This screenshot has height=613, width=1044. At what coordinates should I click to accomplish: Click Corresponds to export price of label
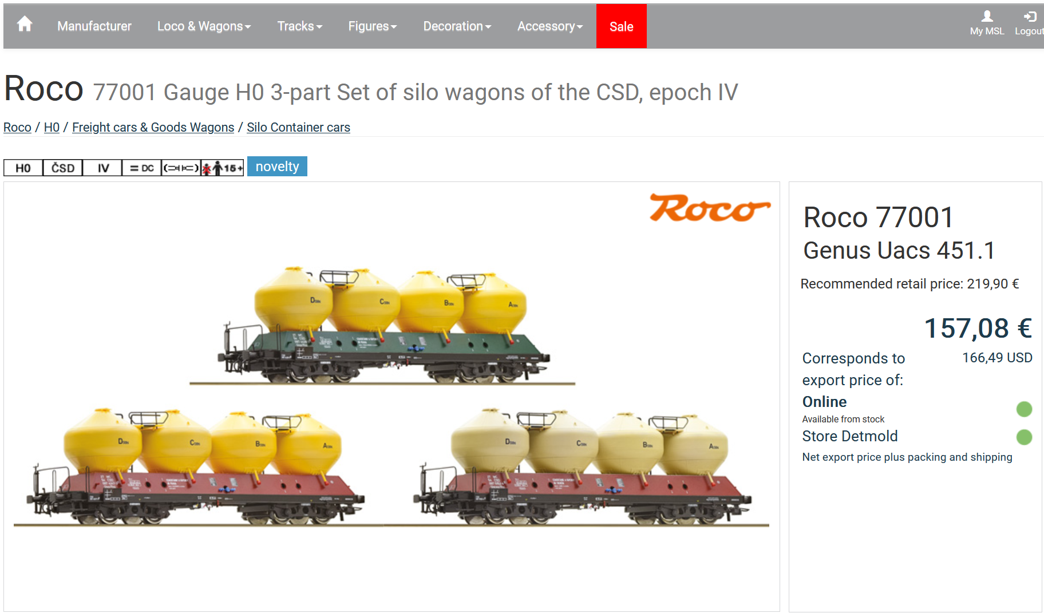coord(853,369)
